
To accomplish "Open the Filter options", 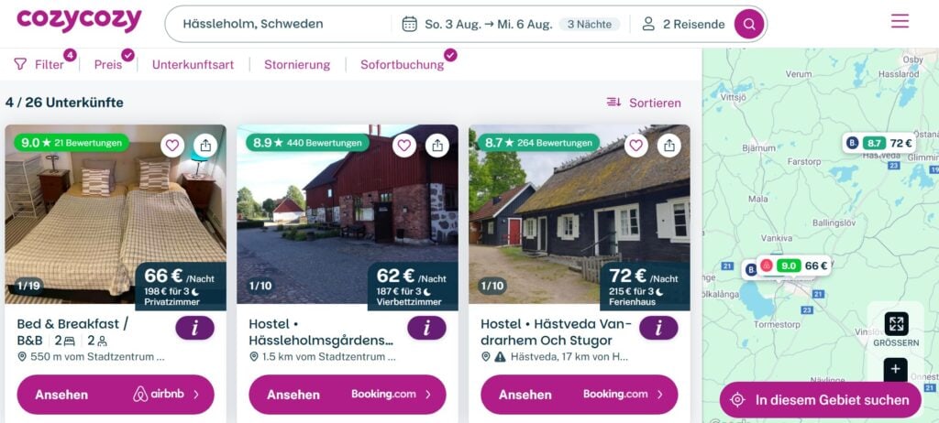I will (x=39, y=65).
